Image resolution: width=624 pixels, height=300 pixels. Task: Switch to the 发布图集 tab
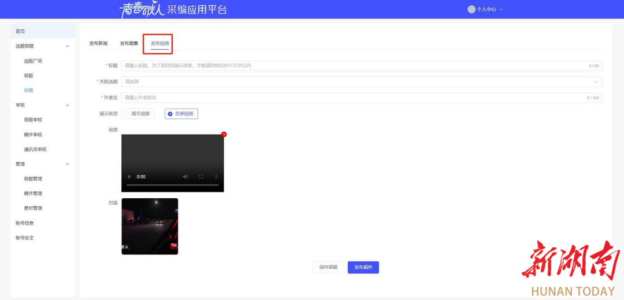(129, 43)
